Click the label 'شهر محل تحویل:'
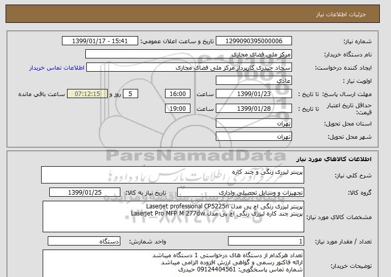This screenshot has height=277, width=391. [349, 137]
